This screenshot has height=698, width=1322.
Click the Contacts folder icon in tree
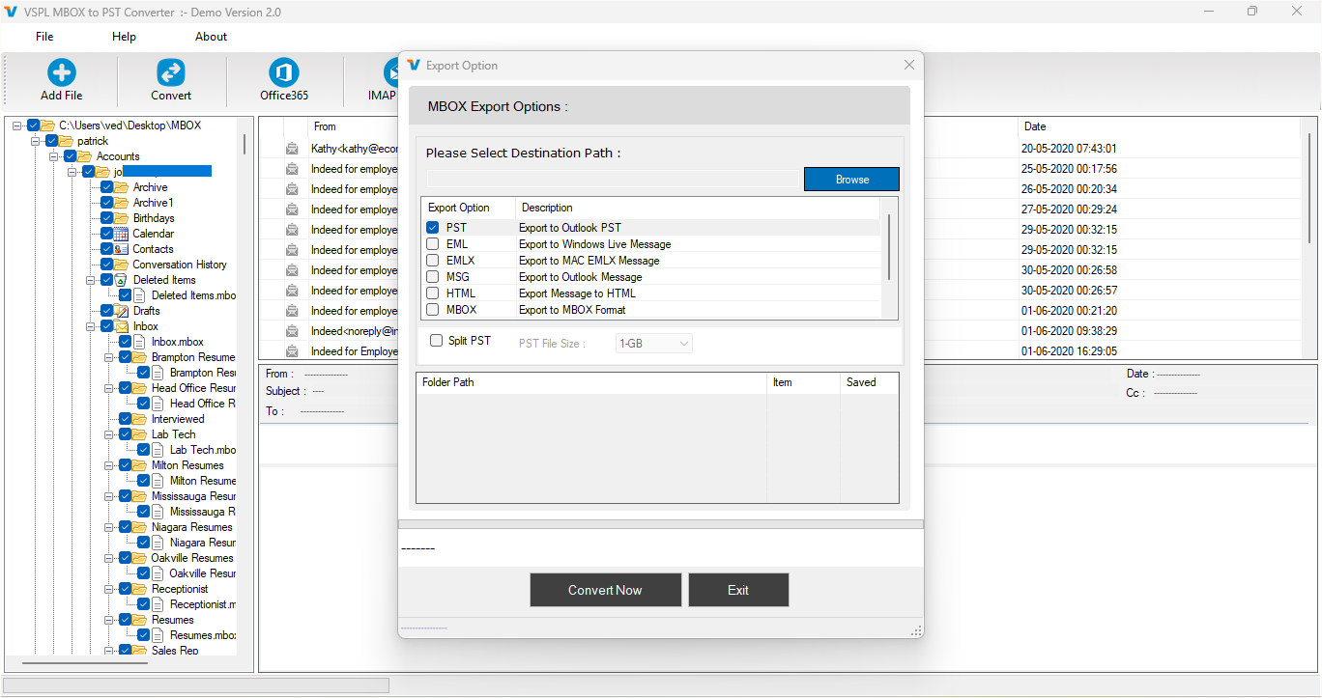[121, 249]
